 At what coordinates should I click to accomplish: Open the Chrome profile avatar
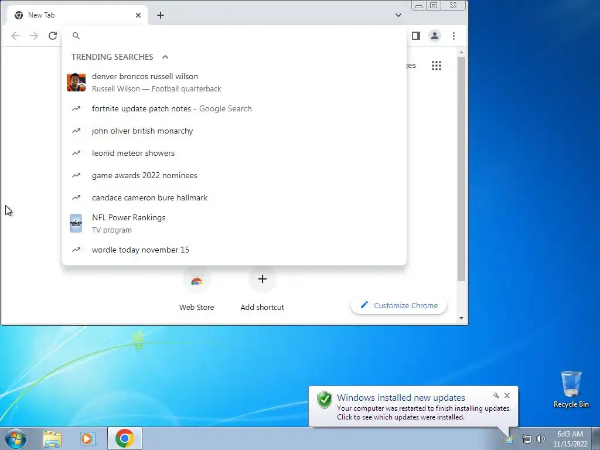pos(435,36)
